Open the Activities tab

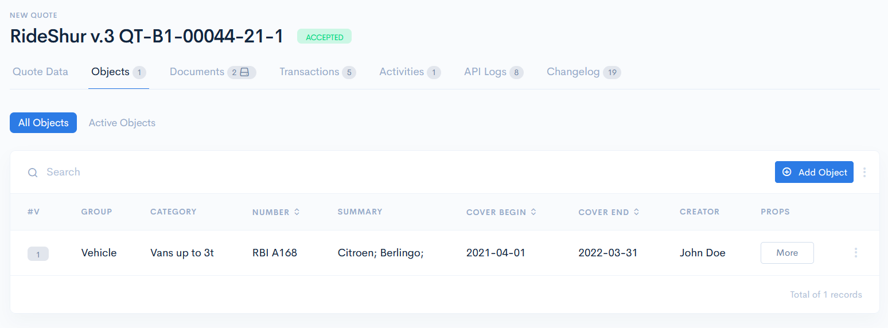[x=402, y=72]
